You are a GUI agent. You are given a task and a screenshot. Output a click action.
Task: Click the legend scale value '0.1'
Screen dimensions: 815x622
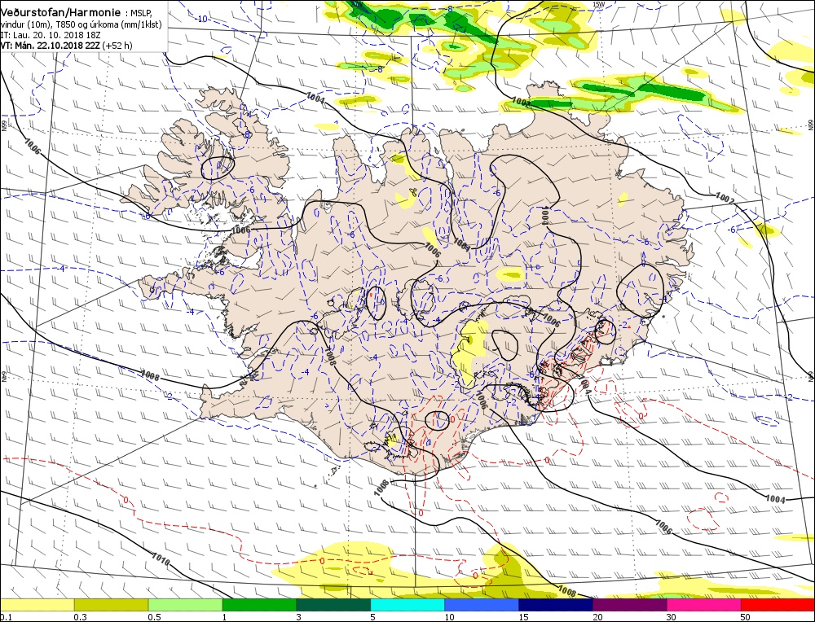[x=5, y=617]
